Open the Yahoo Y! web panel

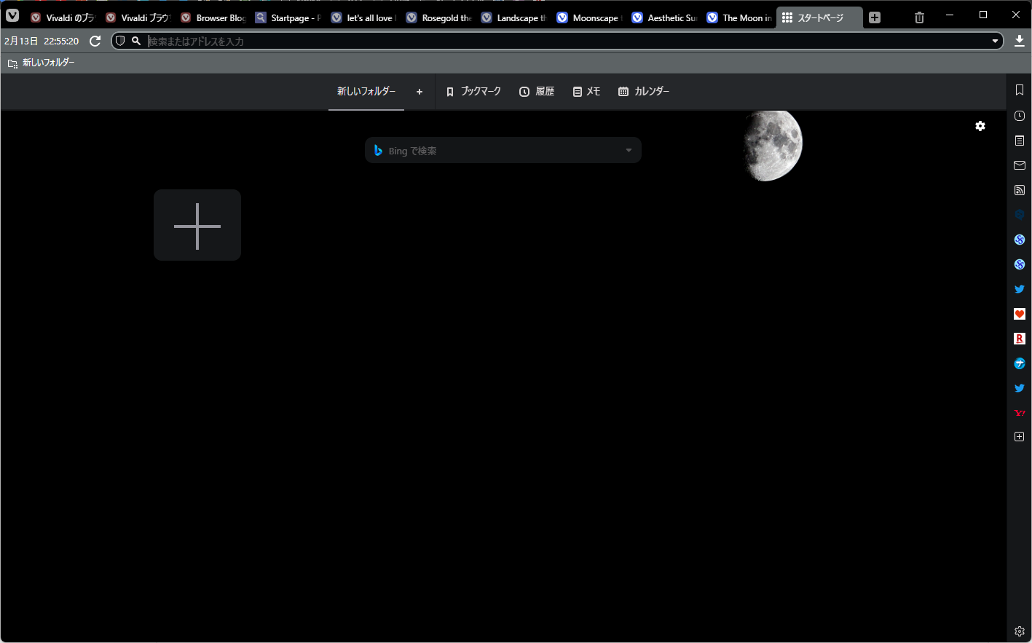tap(1020, 413)
